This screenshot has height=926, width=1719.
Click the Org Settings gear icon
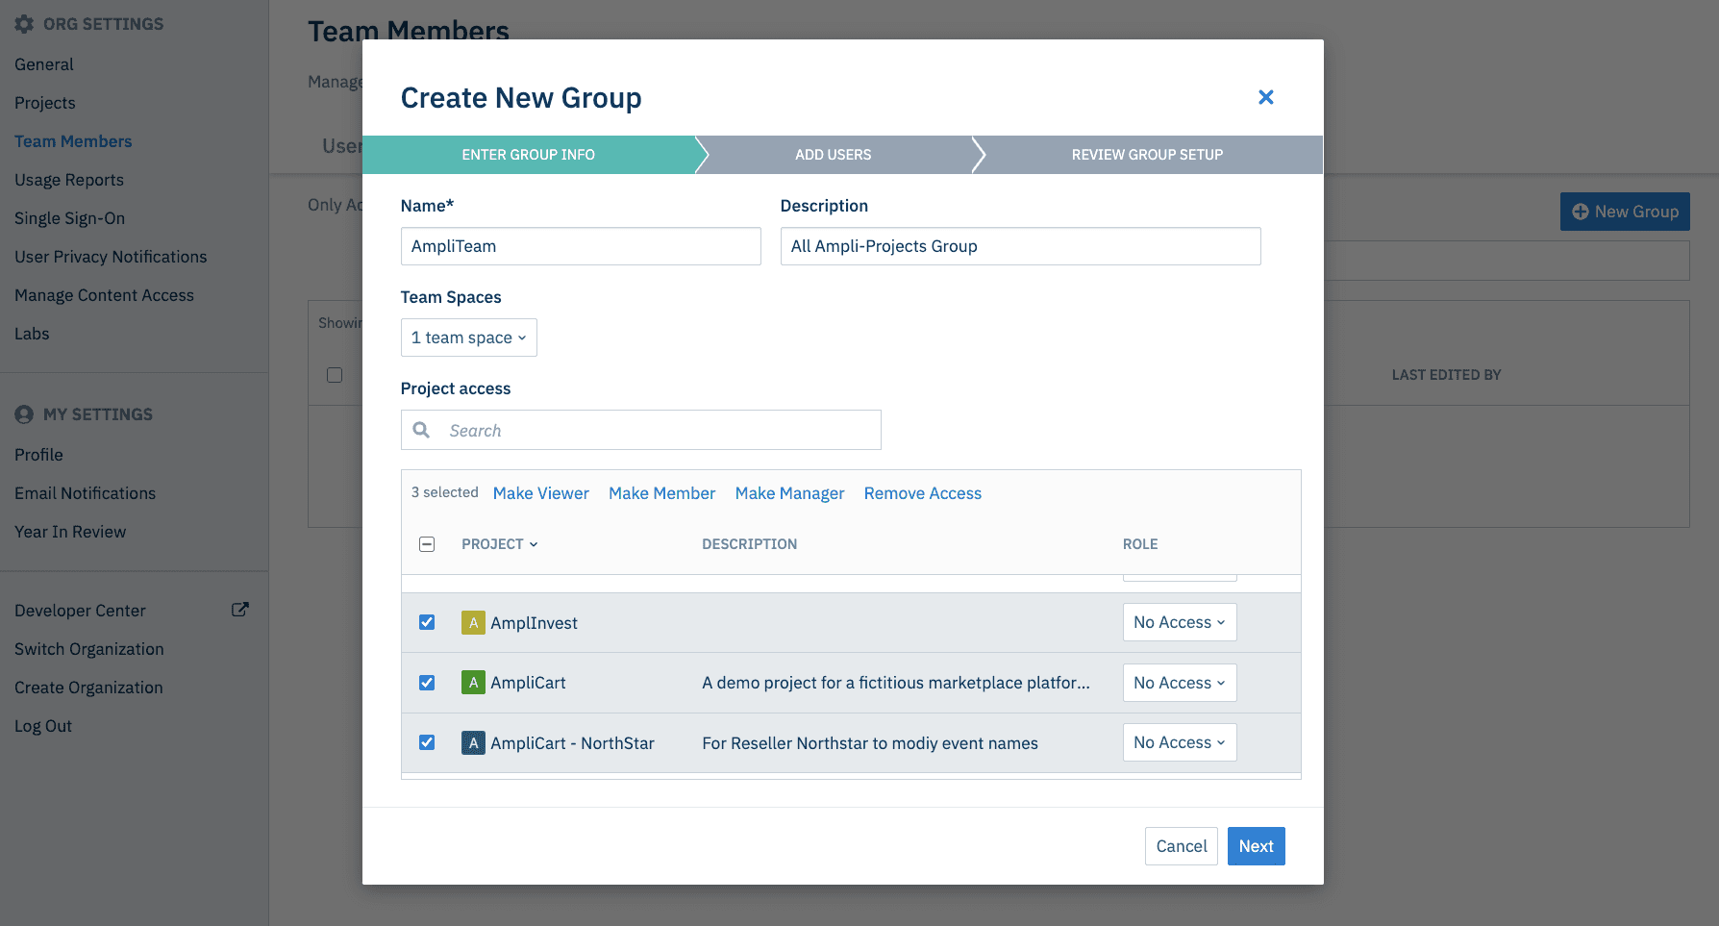[x=24, y=23]
